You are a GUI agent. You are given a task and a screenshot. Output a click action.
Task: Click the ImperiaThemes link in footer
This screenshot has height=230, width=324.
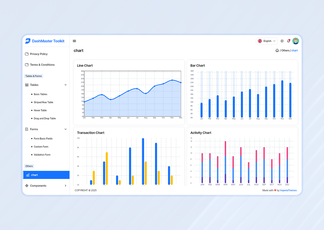pyautogui.click(x=288, y=190)
